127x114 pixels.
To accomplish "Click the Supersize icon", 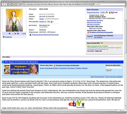I will [x=4, y=37].
